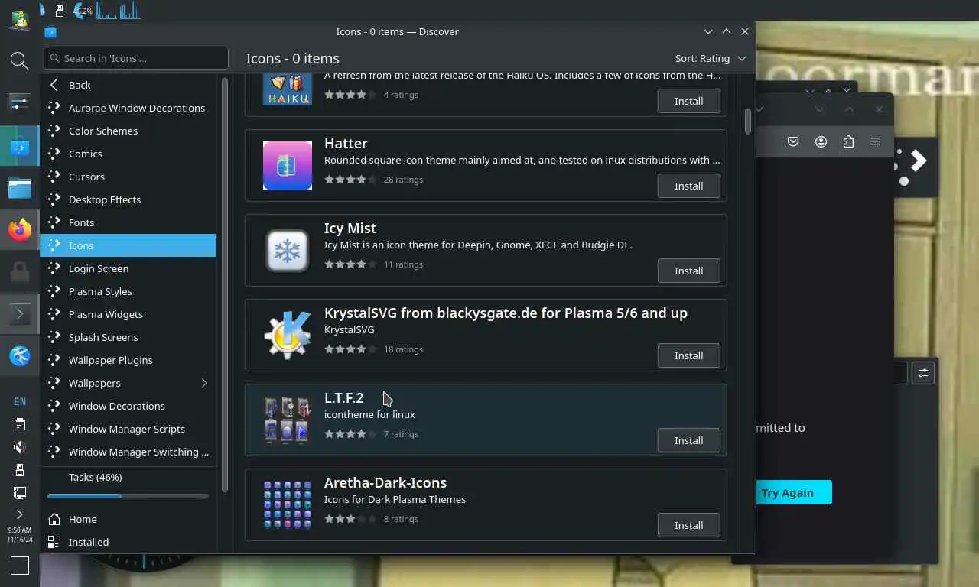Choose the Cursors category
The width and height of the screenshot is (979, 587).
tap(128, 177)
